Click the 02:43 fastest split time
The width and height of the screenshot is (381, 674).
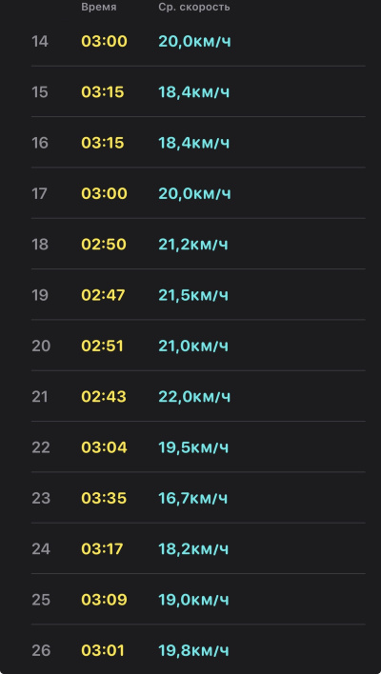click(104, 397)
